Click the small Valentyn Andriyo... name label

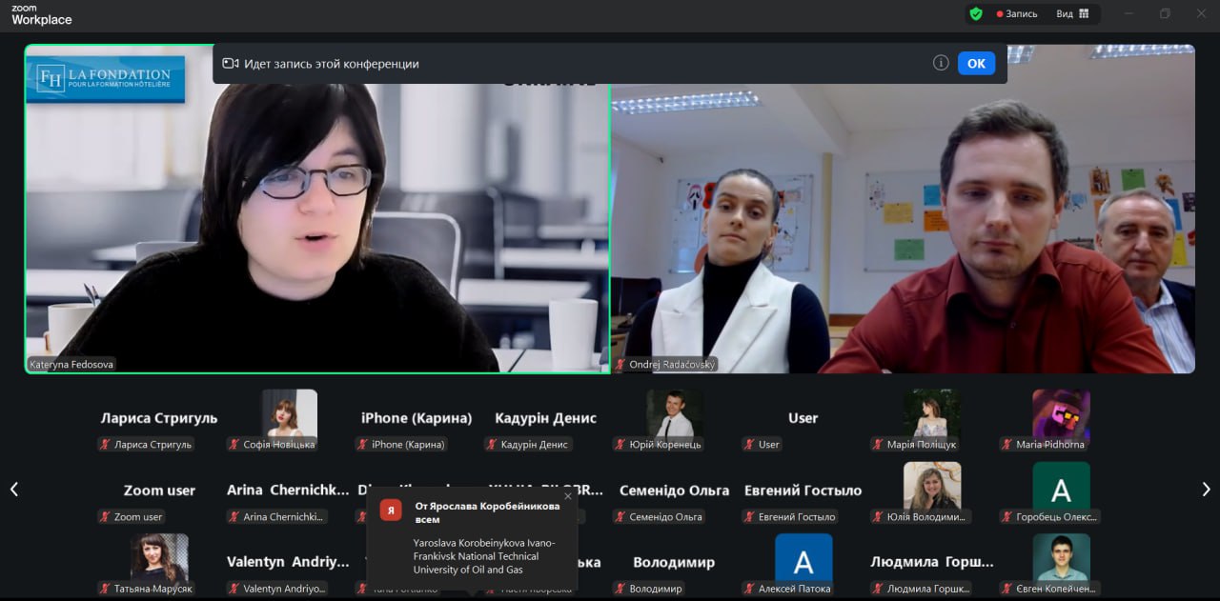click(x=284, y=589)
